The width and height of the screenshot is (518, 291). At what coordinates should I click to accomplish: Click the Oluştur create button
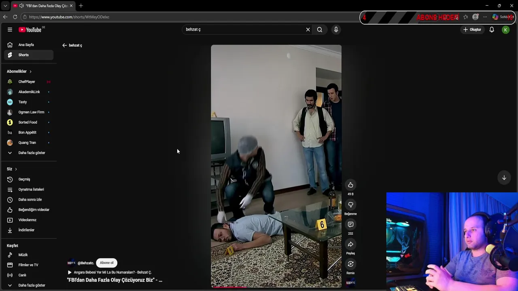click(x=472, y=30)
